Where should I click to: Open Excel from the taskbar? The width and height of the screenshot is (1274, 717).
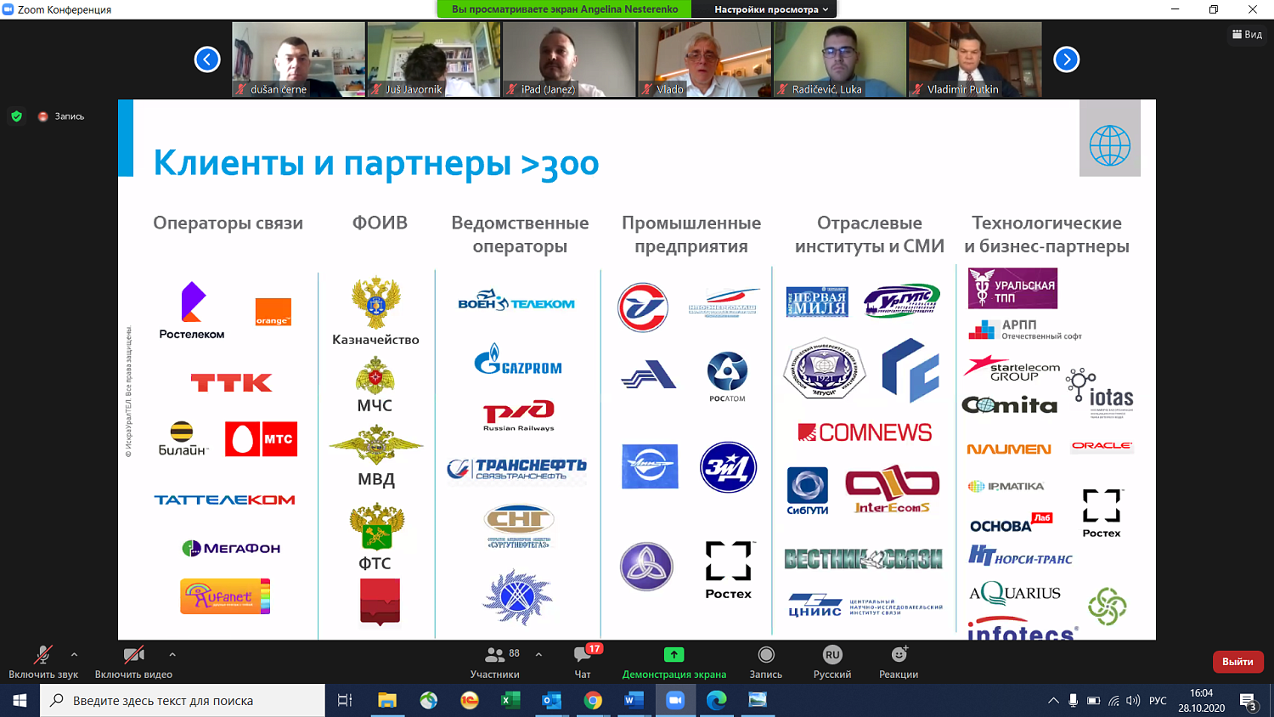(510, 700)
